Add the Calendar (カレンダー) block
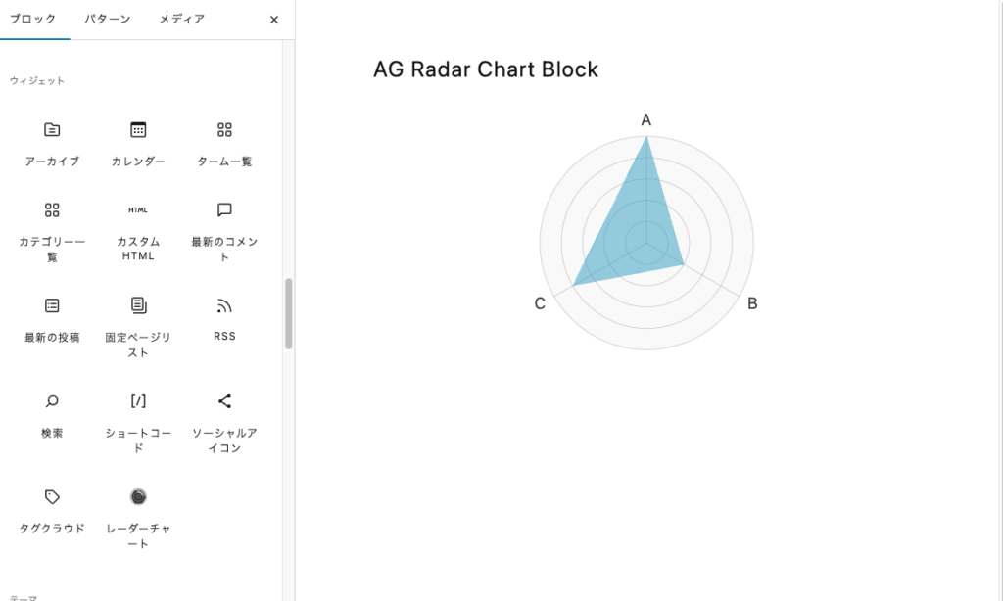The height and width of the screenshot is (601, 1003). point(138,142)
